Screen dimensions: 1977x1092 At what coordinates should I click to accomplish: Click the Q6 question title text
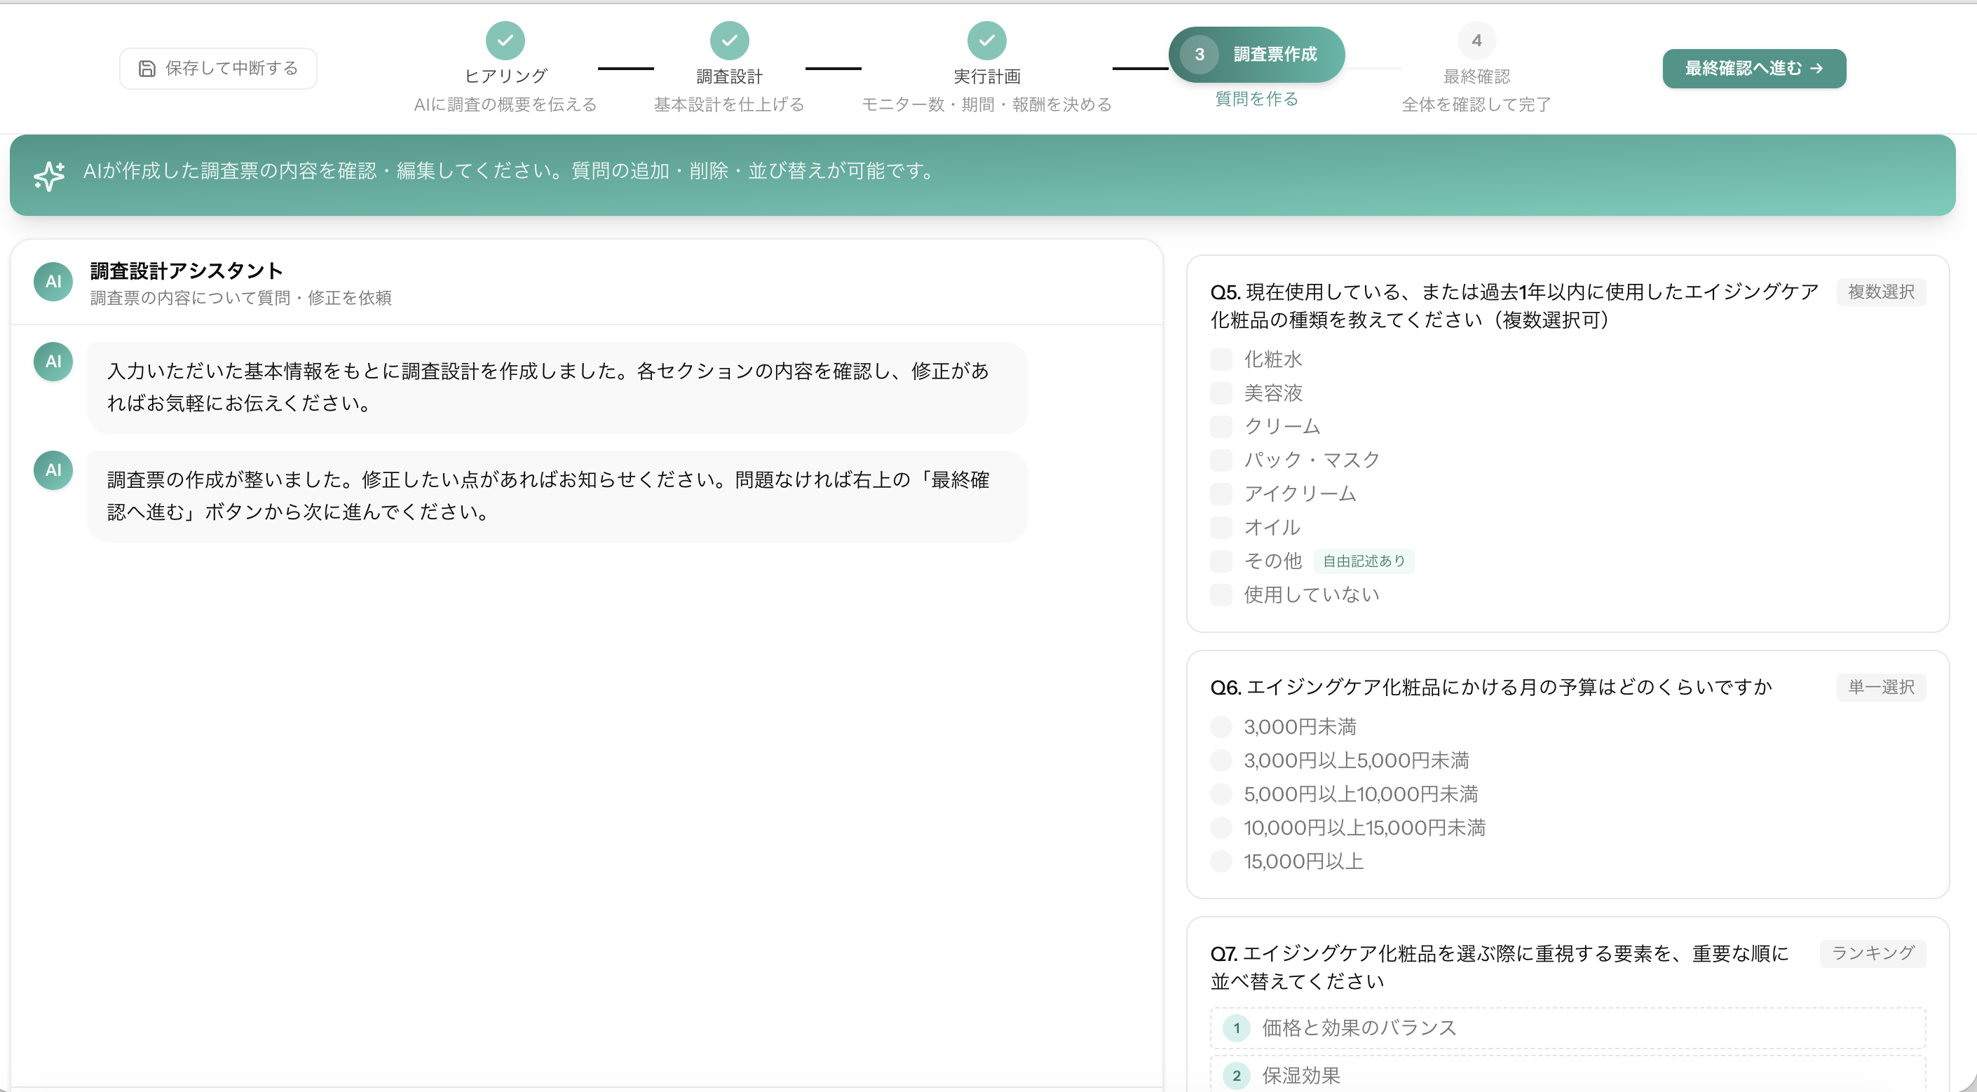point(1490,688)
